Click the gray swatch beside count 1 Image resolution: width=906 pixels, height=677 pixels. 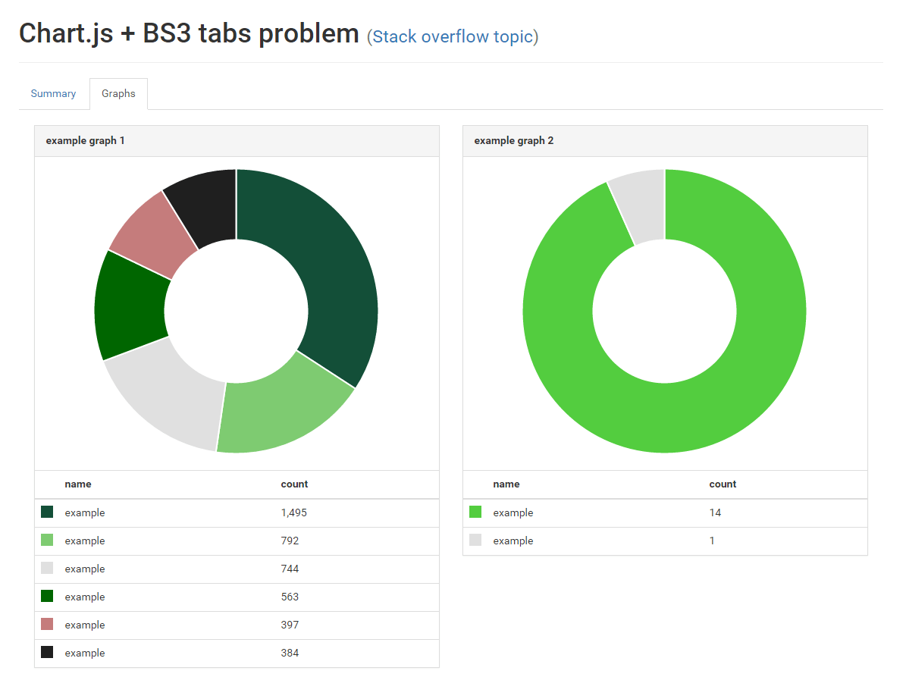click(475, 540)
